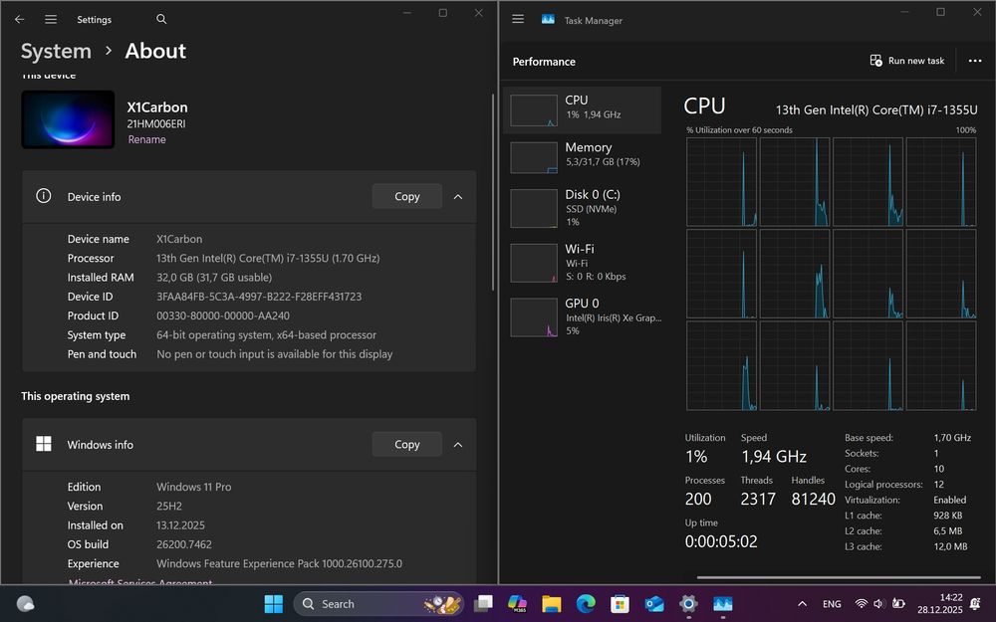Open Microsoft Store from taskbar
996x622 pixels.
pos(620,604)
